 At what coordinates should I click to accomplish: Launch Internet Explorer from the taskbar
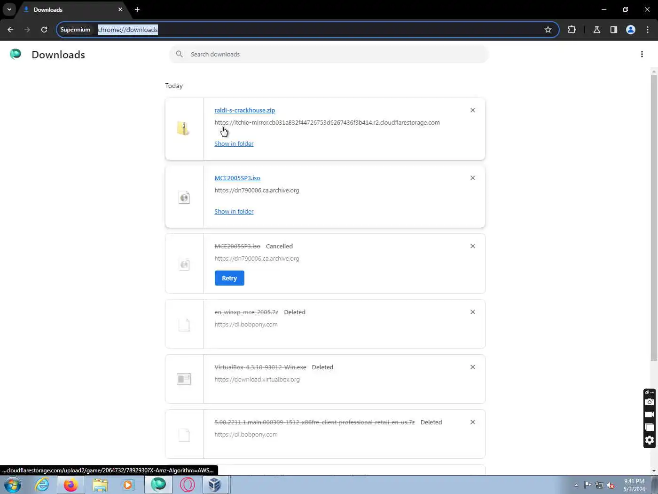(42, 485)
